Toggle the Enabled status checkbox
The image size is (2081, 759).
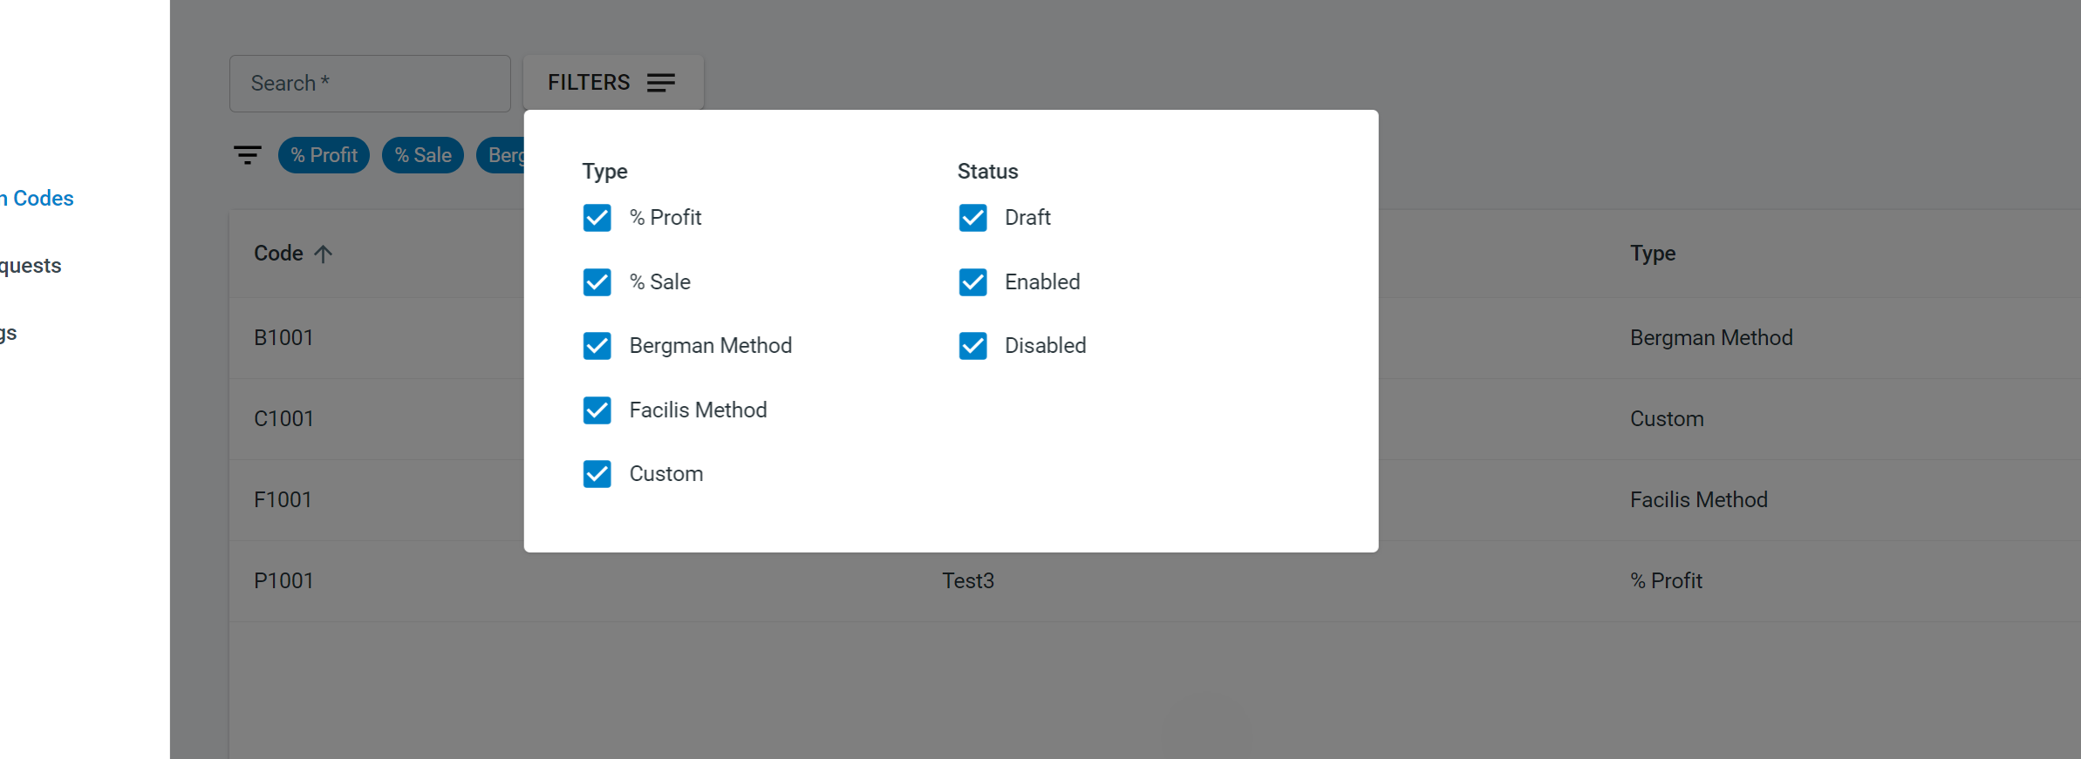click(973, 282)
